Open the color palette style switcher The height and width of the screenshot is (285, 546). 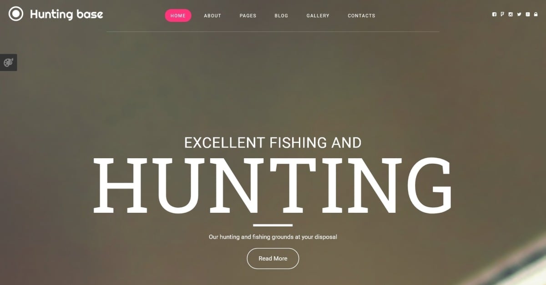coord(8,63)
